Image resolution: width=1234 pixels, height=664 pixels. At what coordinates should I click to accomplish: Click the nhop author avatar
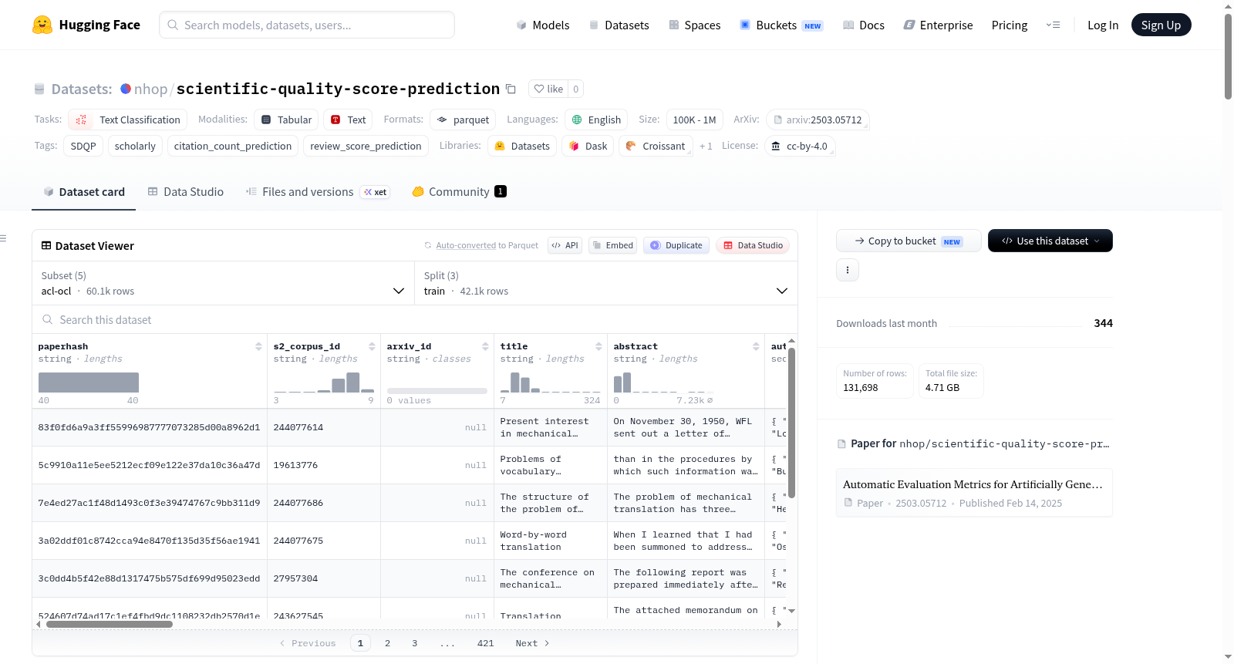click(x=126, y=89)
